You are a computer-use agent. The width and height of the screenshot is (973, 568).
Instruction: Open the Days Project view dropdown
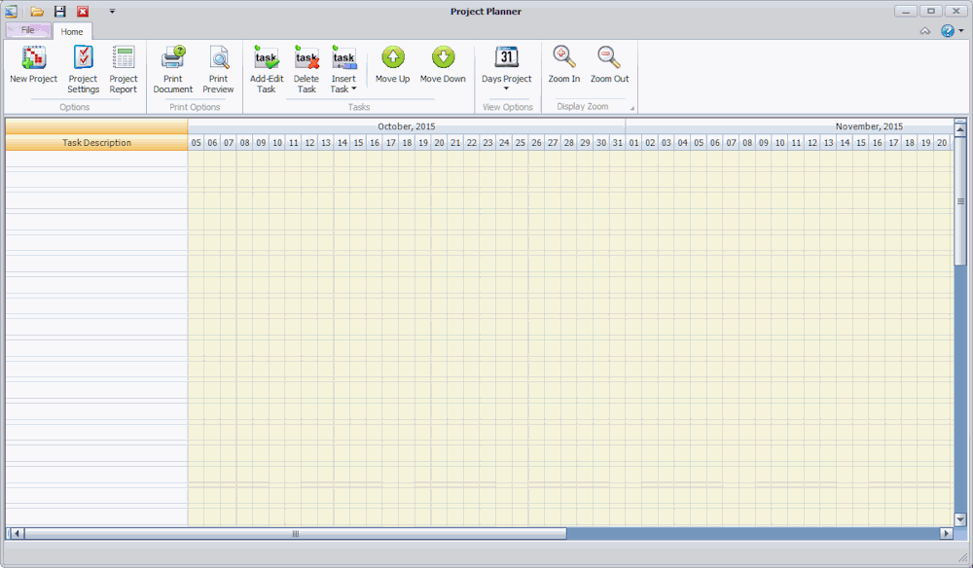pos(506,89)
